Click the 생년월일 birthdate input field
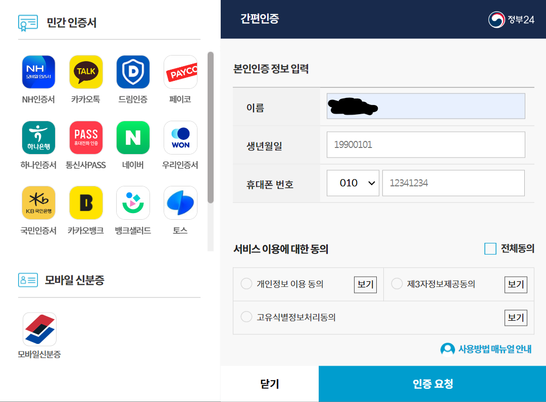546x402 pixels. 426,144
